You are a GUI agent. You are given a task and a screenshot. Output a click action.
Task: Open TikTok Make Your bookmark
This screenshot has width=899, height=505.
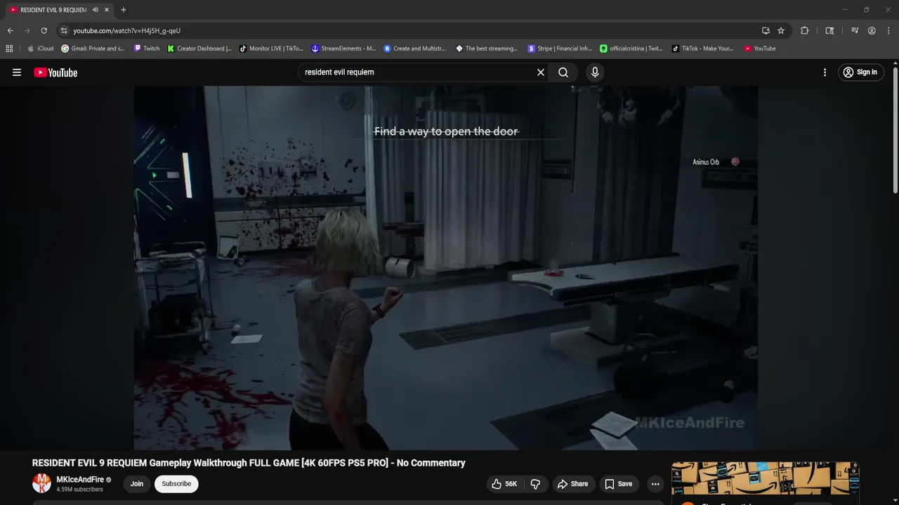point(702,48)
